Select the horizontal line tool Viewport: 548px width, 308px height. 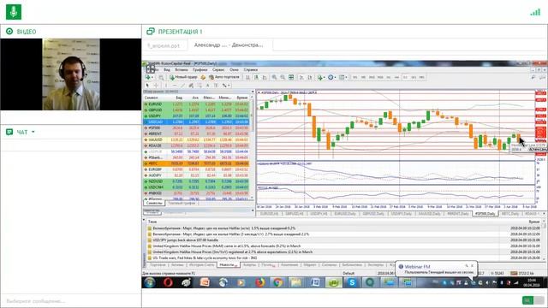click(175, 86)
